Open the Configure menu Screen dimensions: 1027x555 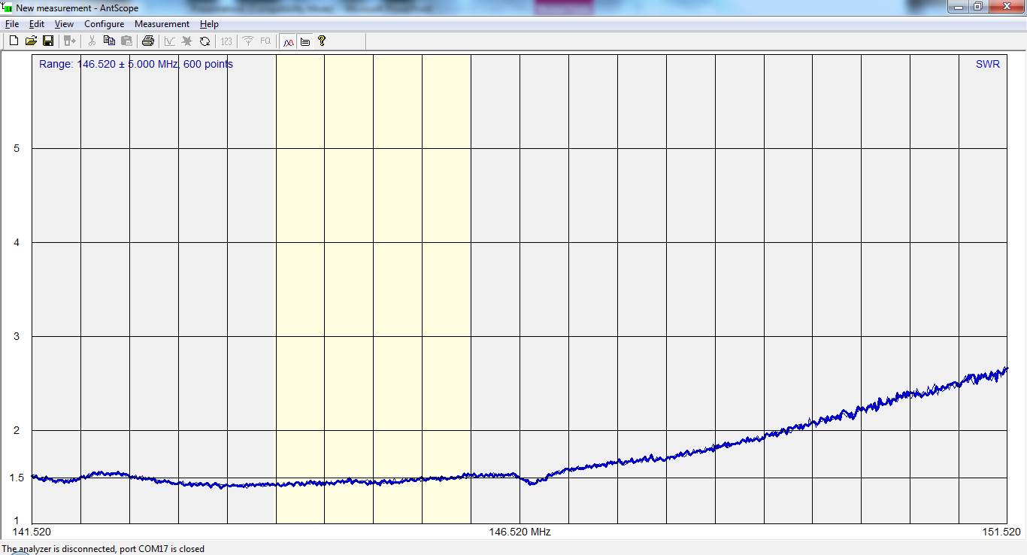coord(104,24)
